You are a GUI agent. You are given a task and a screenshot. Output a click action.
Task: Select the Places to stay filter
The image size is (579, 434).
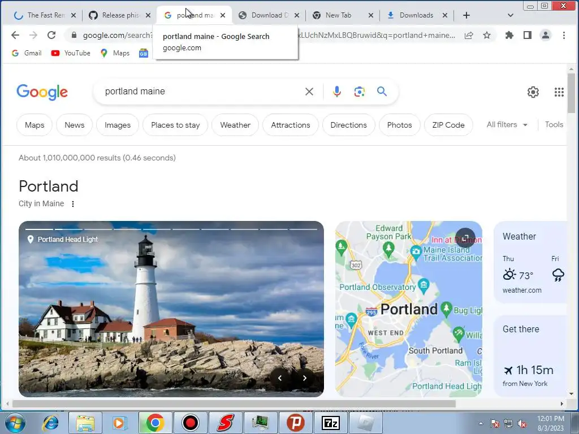click(x=175, y=125)
